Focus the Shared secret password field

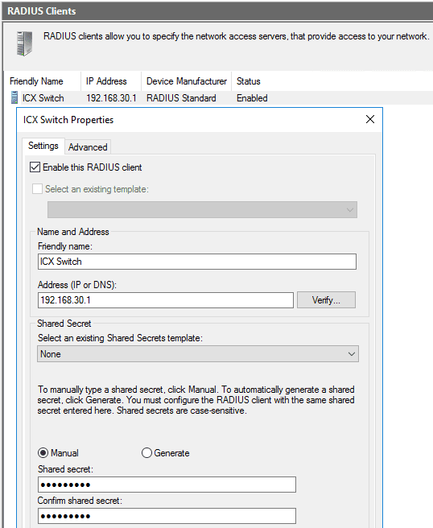click(167, 485)
